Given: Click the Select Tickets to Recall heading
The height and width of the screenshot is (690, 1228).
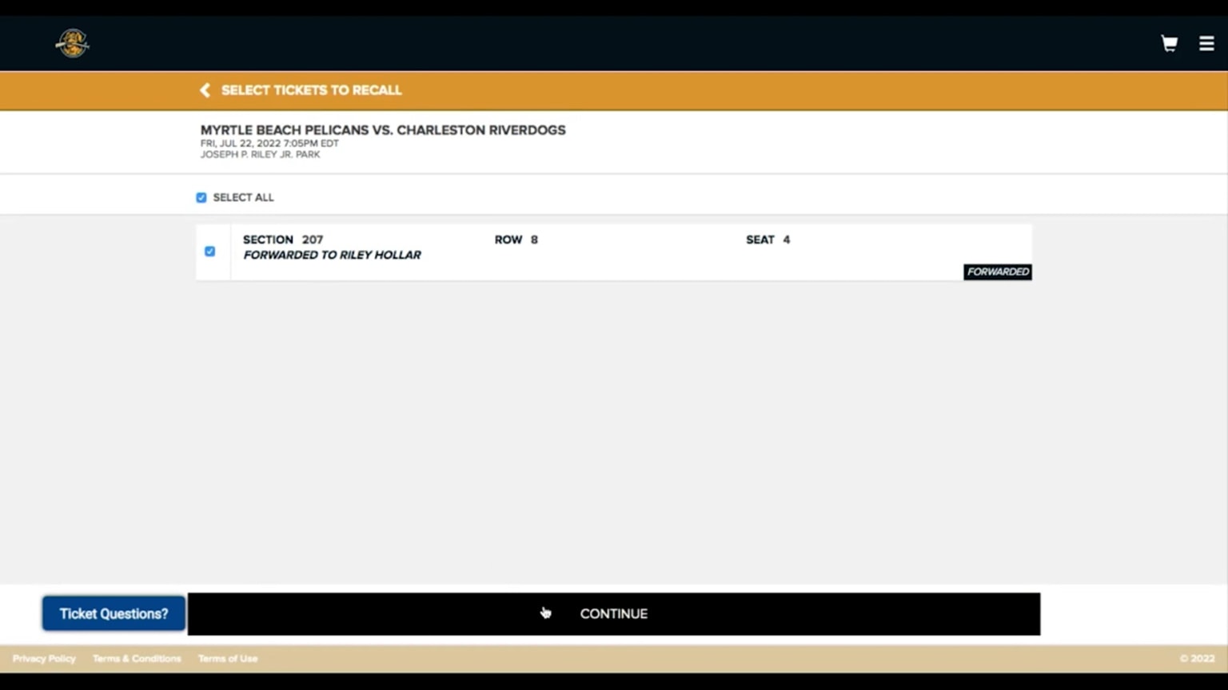Looking at the screenshot, I should click(311, 90).
